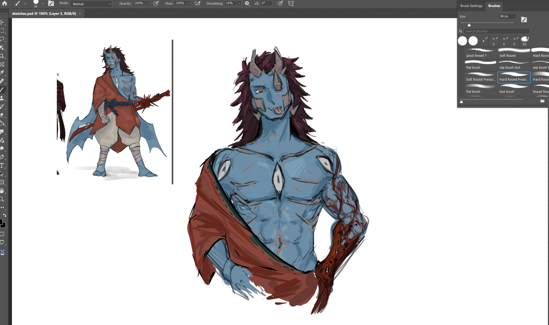Click the brush Size slider handle
This screenshot has height=325, width=549.
click(x=469, y=25)
